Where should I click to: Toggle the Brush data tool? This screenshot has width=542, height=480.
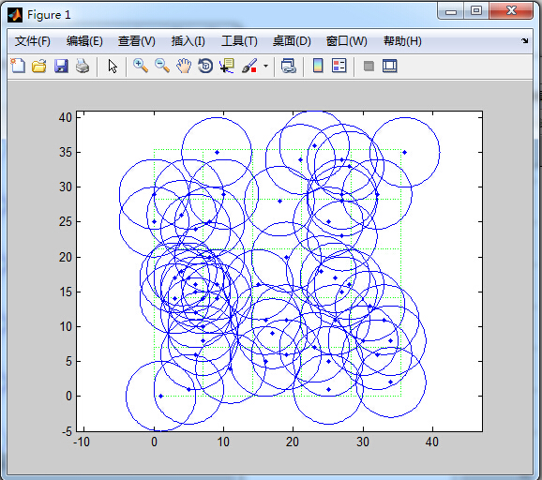click(x=249, y=66)
